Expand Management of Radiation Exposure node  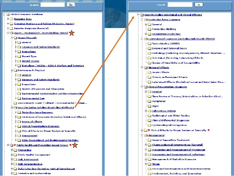tap(146, 159)
